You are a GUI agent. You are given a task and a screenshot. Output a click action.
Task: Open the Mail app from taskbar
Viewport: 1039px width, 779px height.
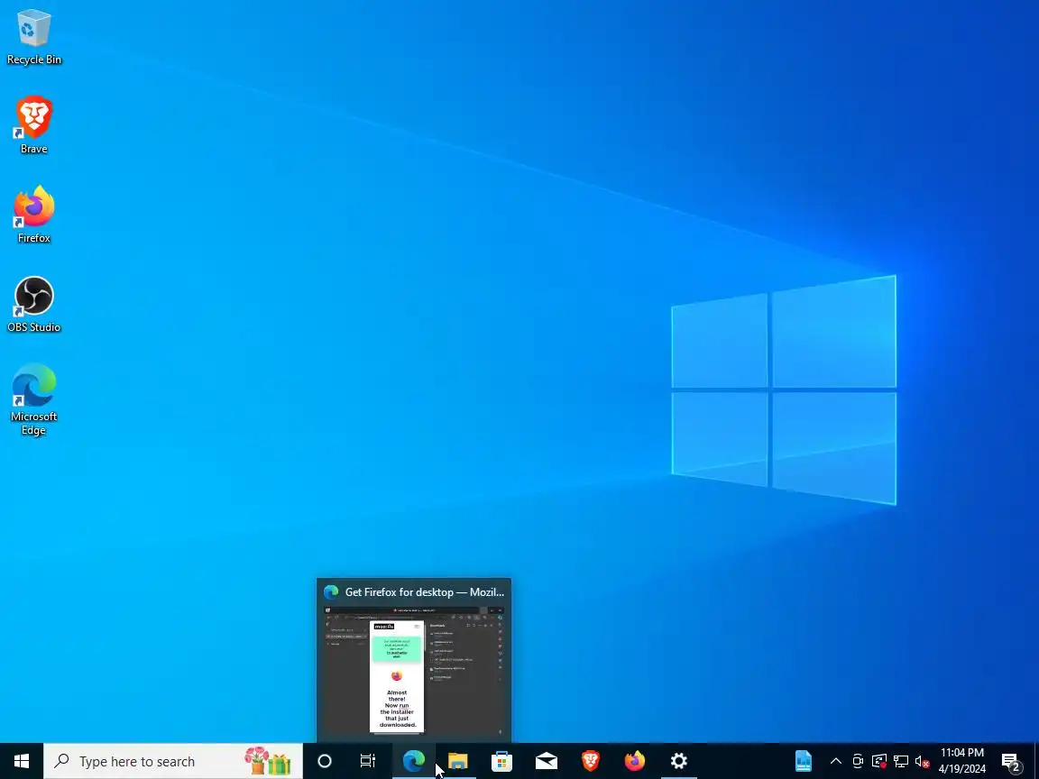(x=546, y=761)
